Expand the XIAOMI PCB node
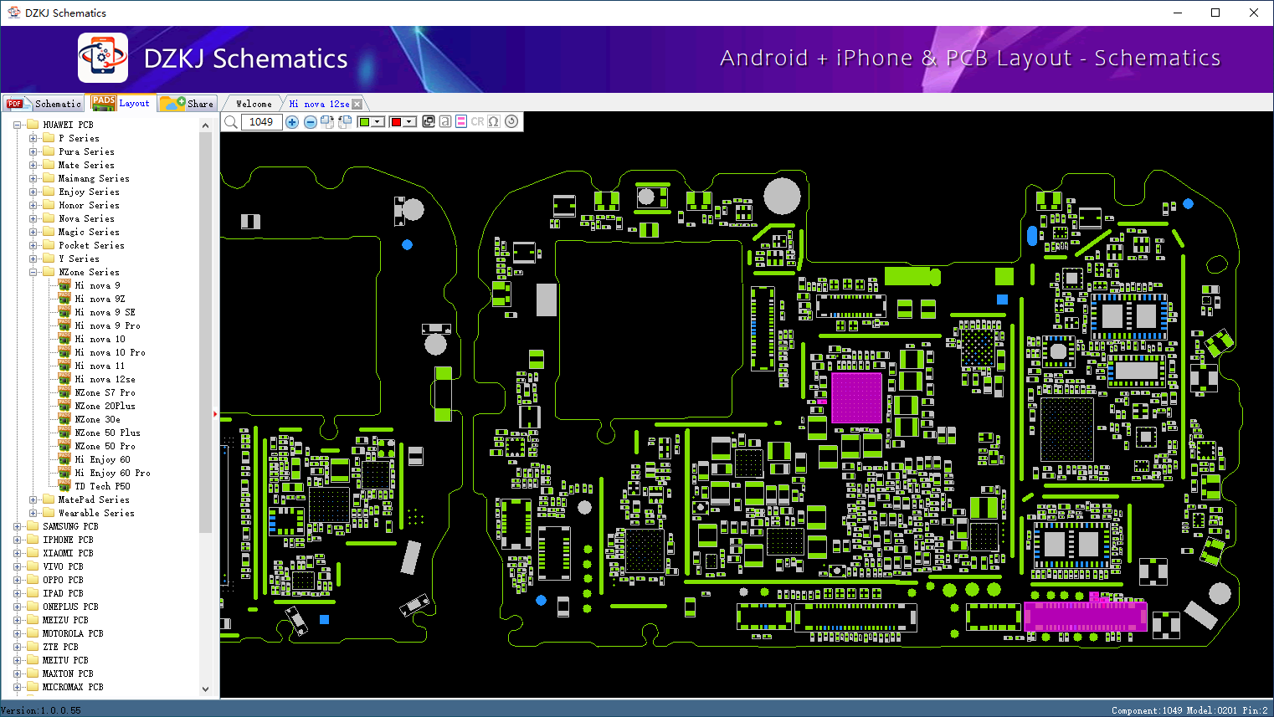 tap(17, 553)
